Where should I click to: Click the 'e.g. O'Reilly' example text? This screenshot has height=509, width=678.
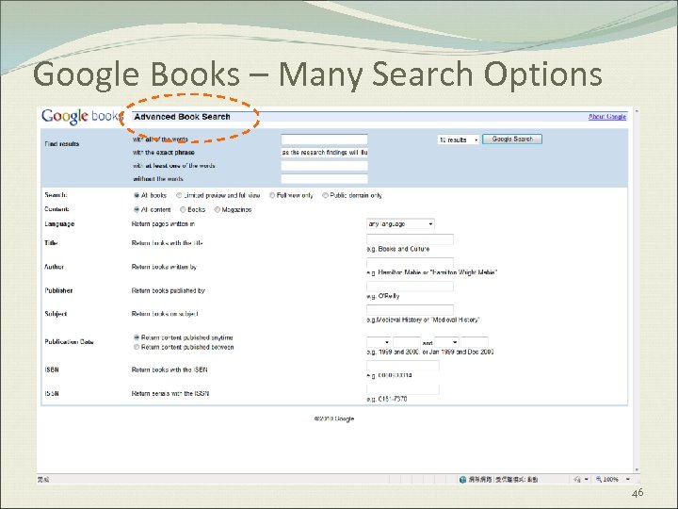(383, 296)
